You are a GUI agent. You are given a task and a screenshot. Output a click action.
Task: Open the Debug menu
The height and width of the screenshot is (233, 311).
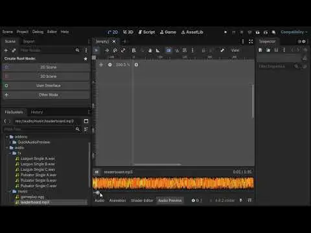tap(38, 32)
